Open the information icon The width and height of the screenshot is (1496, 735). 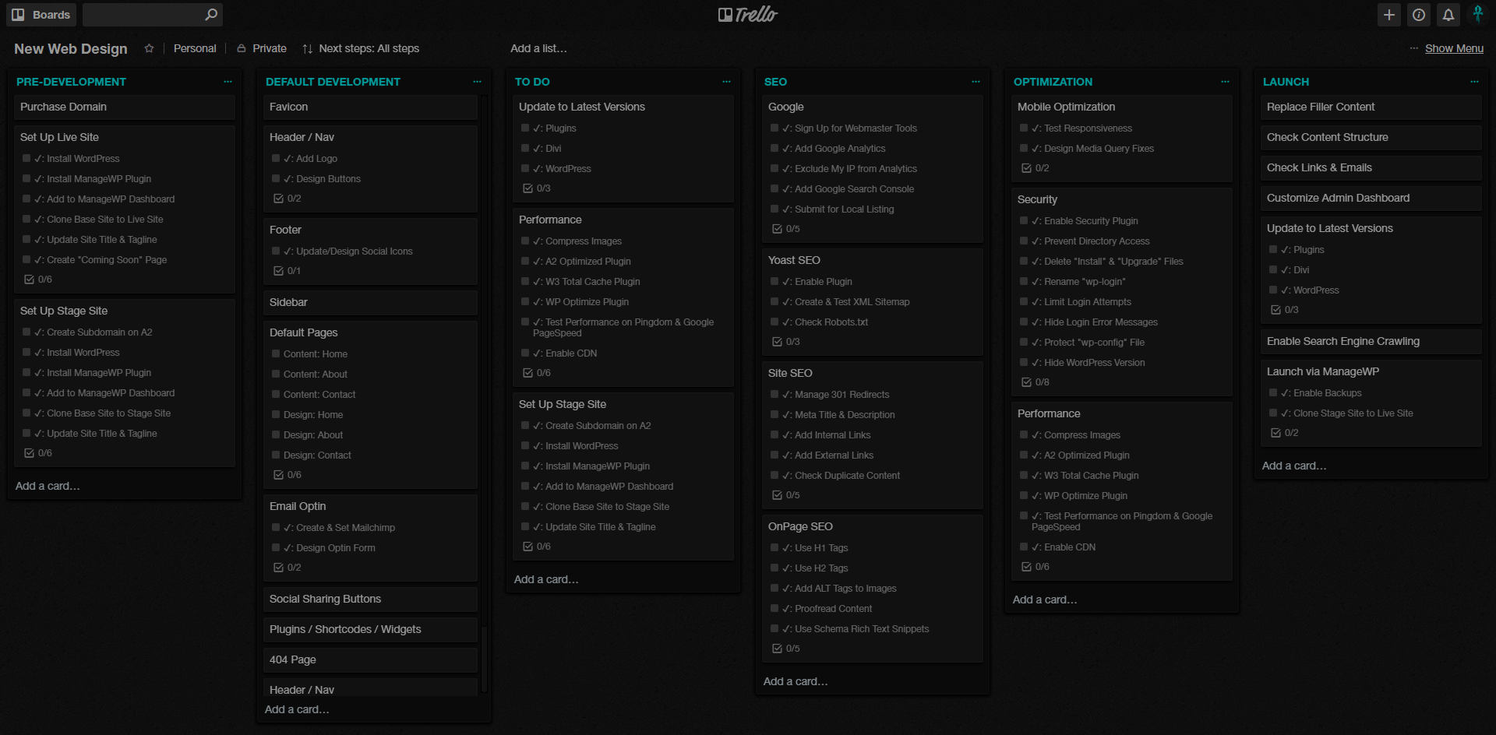pyautogui.click(x=1419, y=15)
